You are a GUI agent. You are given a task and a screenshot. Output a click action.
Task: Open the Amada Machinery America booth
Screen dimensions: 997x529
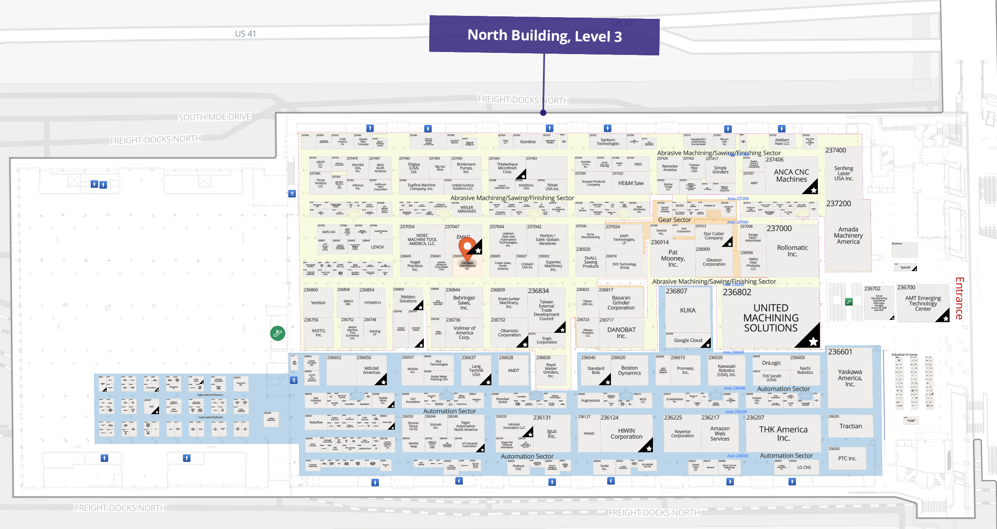(x=848, y=235)
